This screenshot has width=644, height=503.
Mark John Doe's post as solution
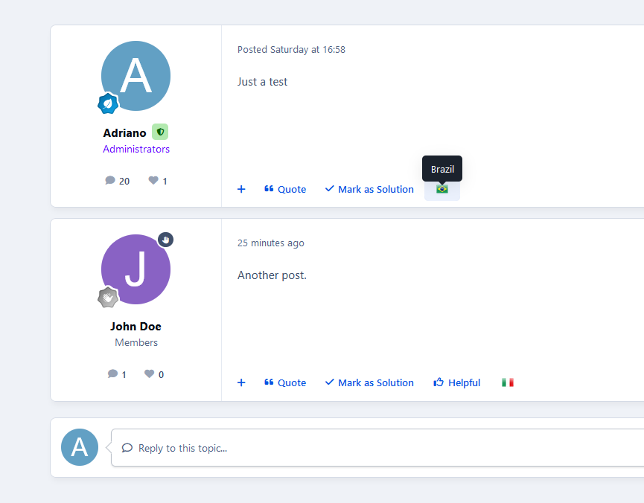[369, 382]
